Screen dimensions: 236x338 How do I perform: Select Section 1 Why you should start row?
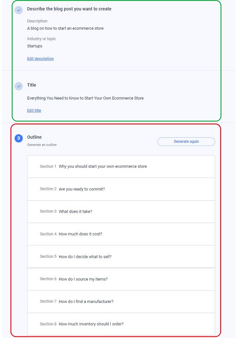click(121, 166)
